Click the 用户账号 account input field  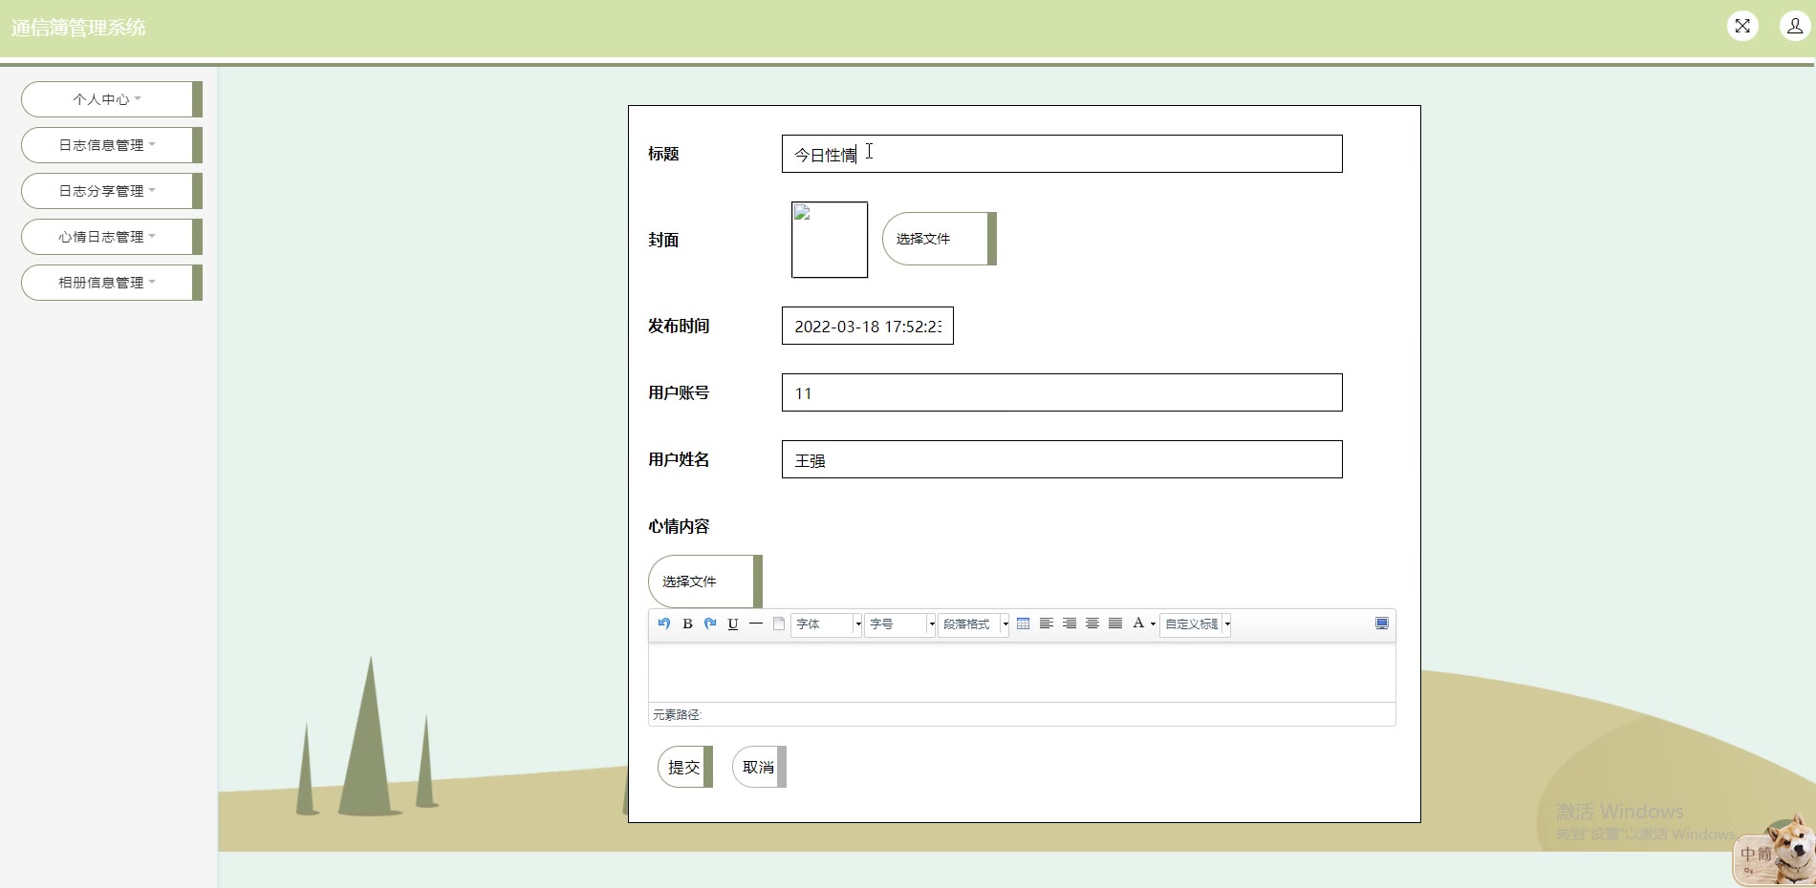(x=1062, y=392)
